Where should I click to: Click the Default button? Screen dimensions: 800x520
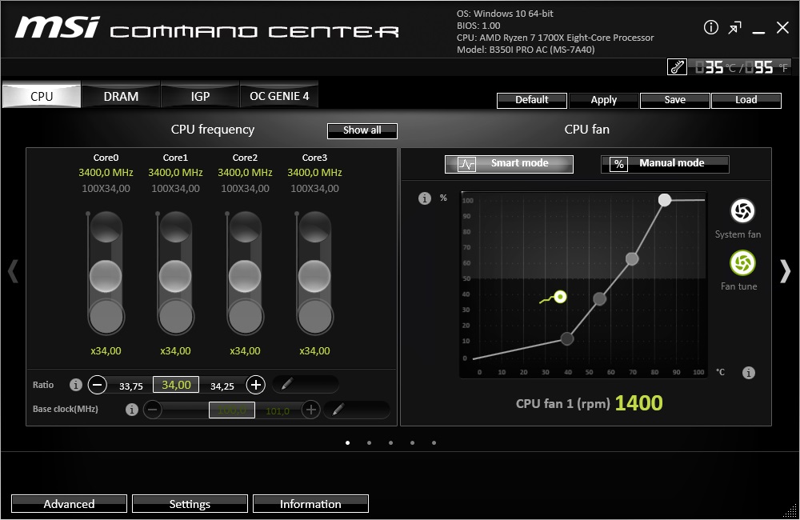pyautogui.click(x=532, y=100)
